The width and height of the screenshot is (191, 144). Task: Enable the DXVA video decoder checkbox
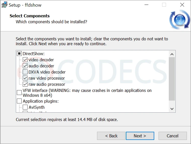[x=25, y=72]
